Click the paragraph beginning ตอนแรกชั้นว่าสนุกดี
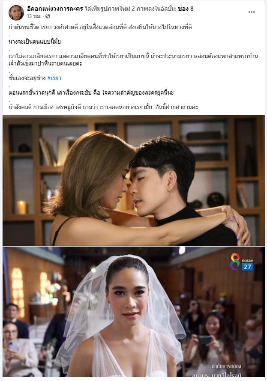Viewport: 267px width, 381px height. coord(91,92)
